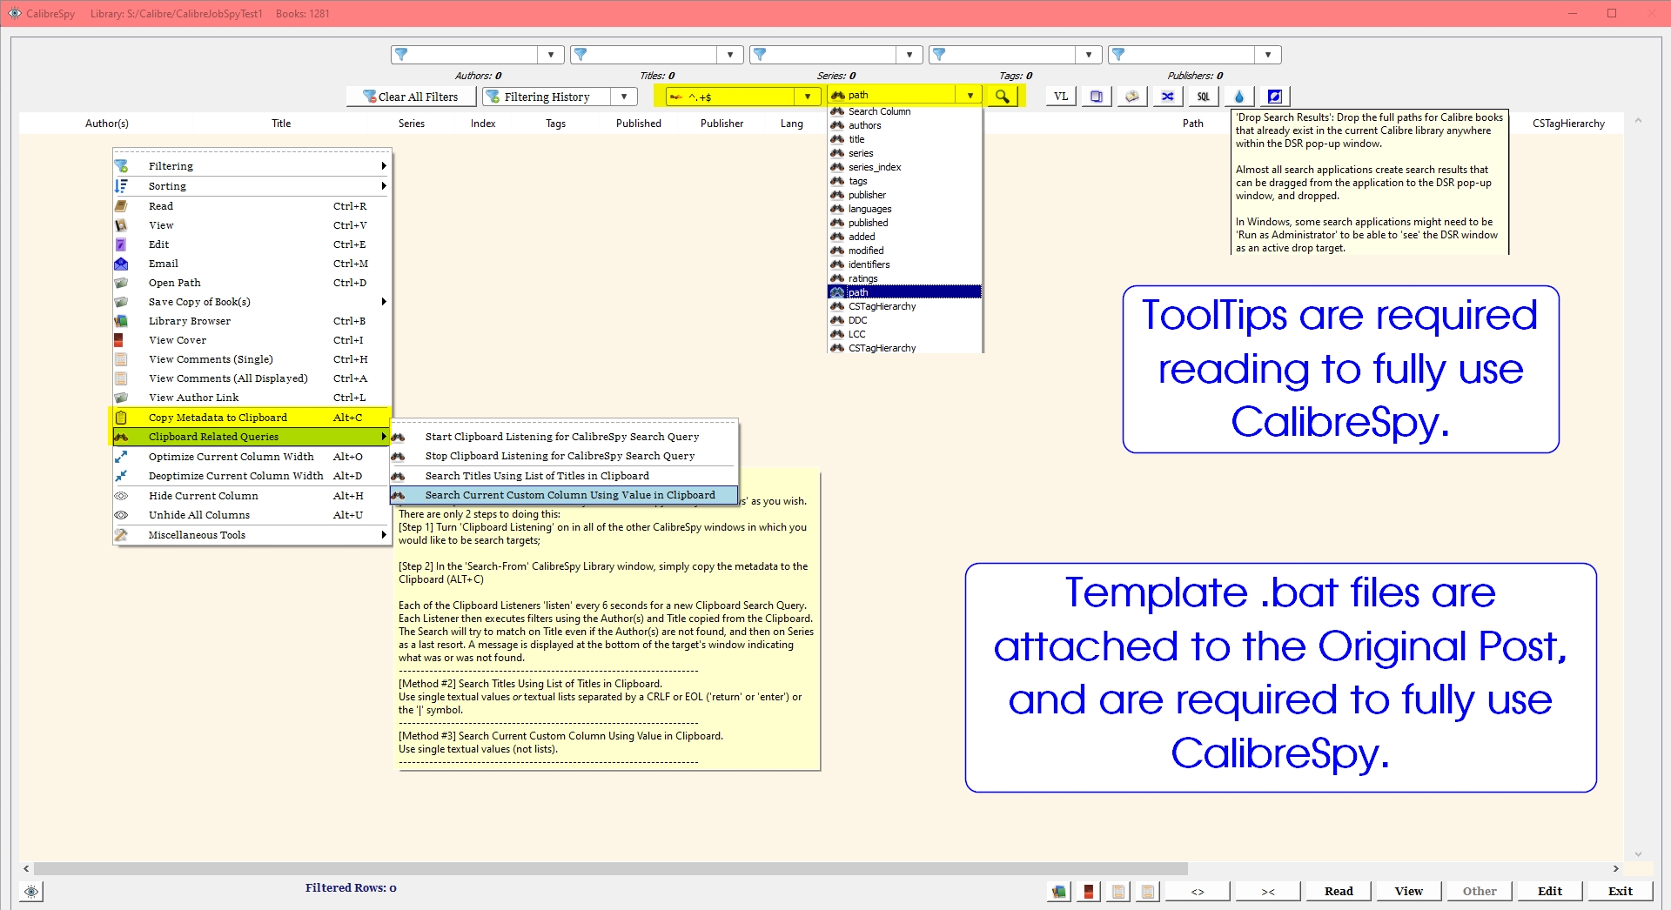1671x910 pixels.
Task: Click the Edit button in bottom bar
Action: pos(1550,891)
